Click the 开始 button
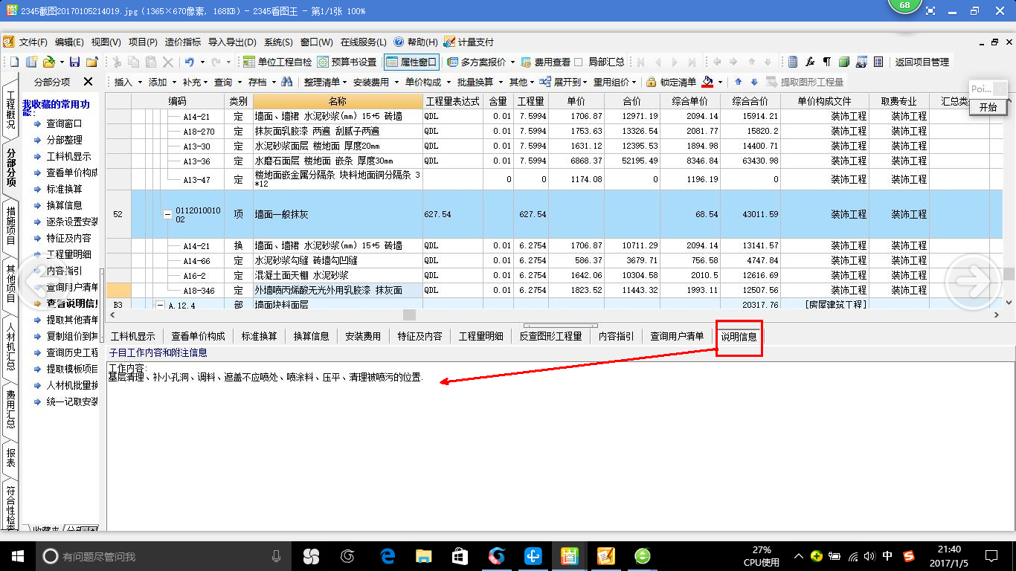 (x=988, y=107)
